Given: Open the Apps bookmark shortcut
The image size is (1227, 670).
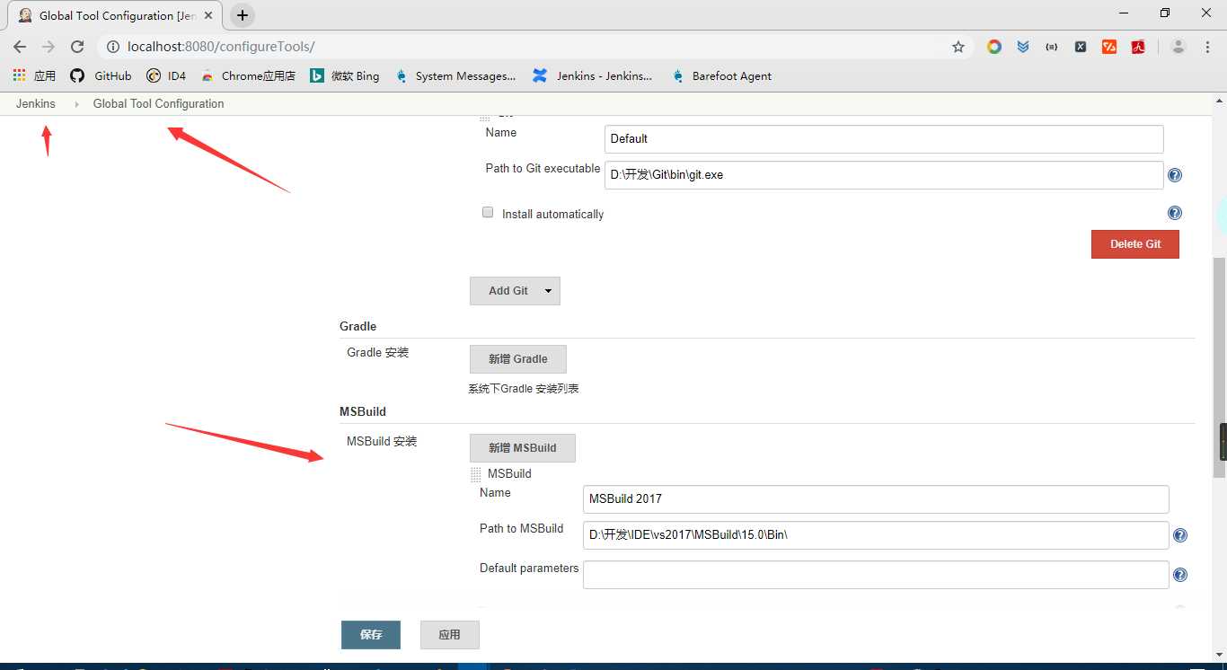Looking at the screenshot, I should click(x=34, y=76).
